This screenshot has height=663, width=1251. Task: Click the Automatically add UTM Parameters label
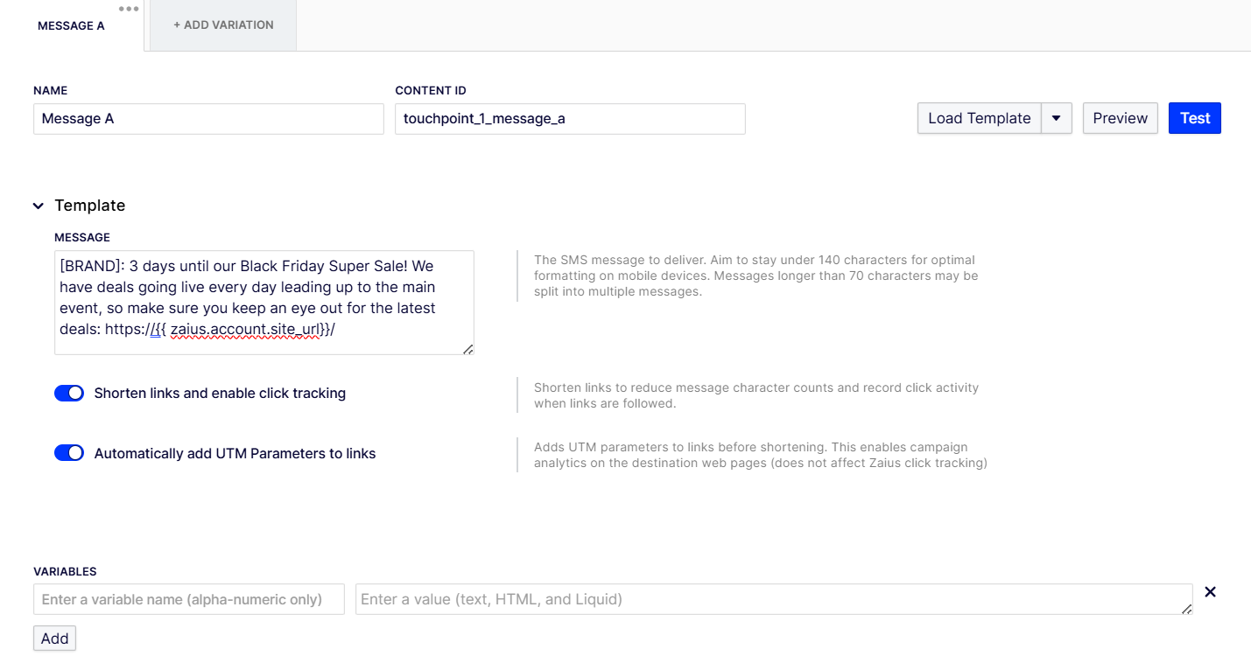(x=235, y=453)
